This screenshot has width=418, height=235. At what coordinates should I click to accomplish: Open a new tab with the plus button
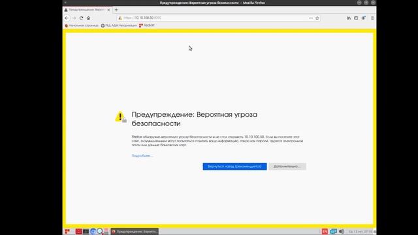pyautogui.click(x=116, y=10)
